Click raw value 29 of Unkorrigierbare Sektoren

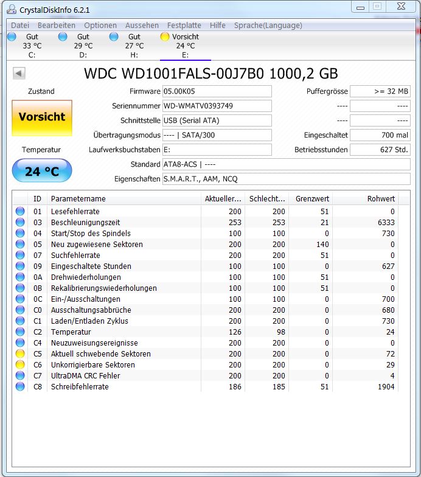(x=391, y=365)
